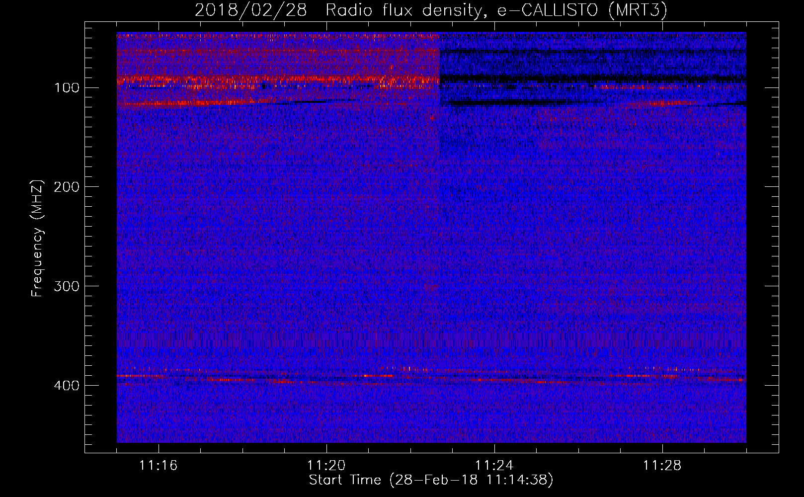Click the 11:24 time tick label
The height and width of the screenshot is (497, 804).
coord(494,466)
